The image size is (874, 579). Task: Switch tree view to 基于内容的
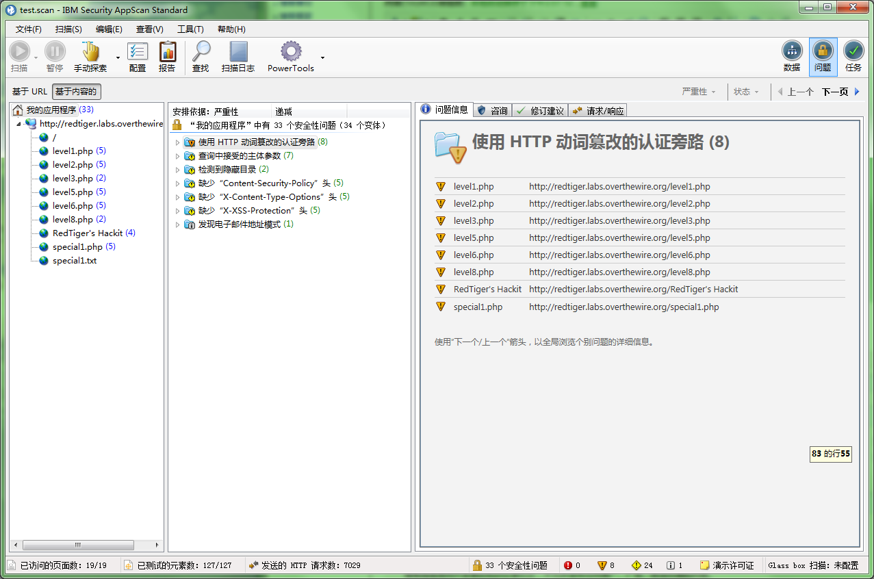click(76, 92)
